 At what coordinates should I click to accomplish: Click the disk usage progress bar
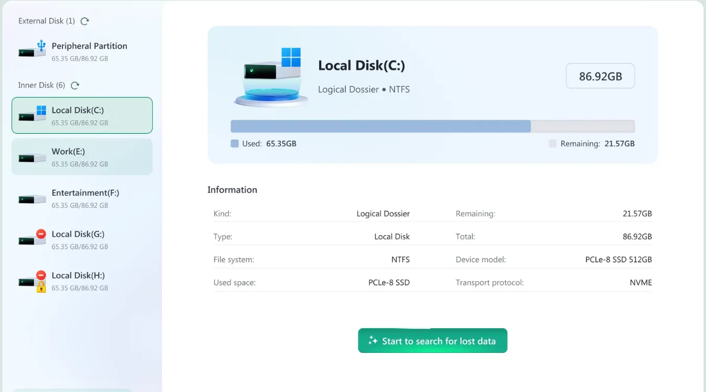432,126
